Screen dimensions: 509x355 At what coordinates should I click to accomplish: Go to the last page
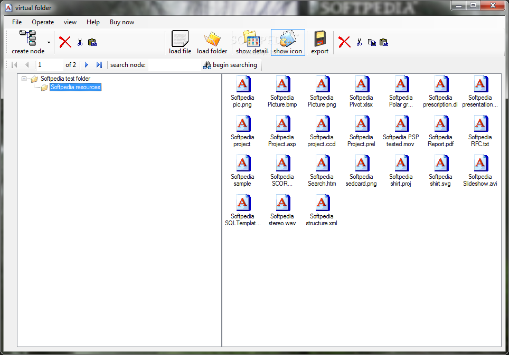click(99, 65)
